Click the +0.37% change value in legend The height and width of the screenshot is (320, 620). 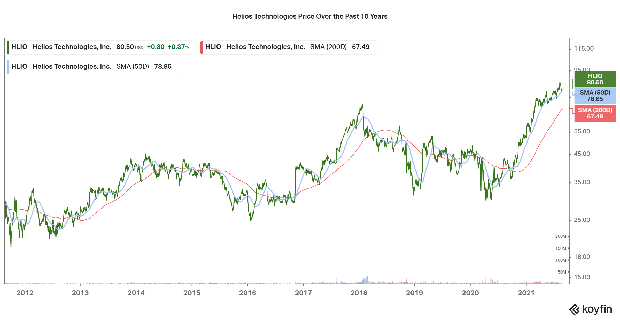tap(179, 47)
